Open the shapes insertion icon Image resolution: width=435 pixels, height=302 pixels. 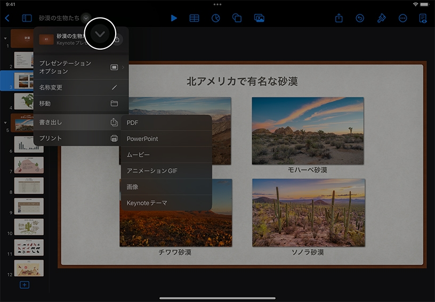click(x=237, y=18)
